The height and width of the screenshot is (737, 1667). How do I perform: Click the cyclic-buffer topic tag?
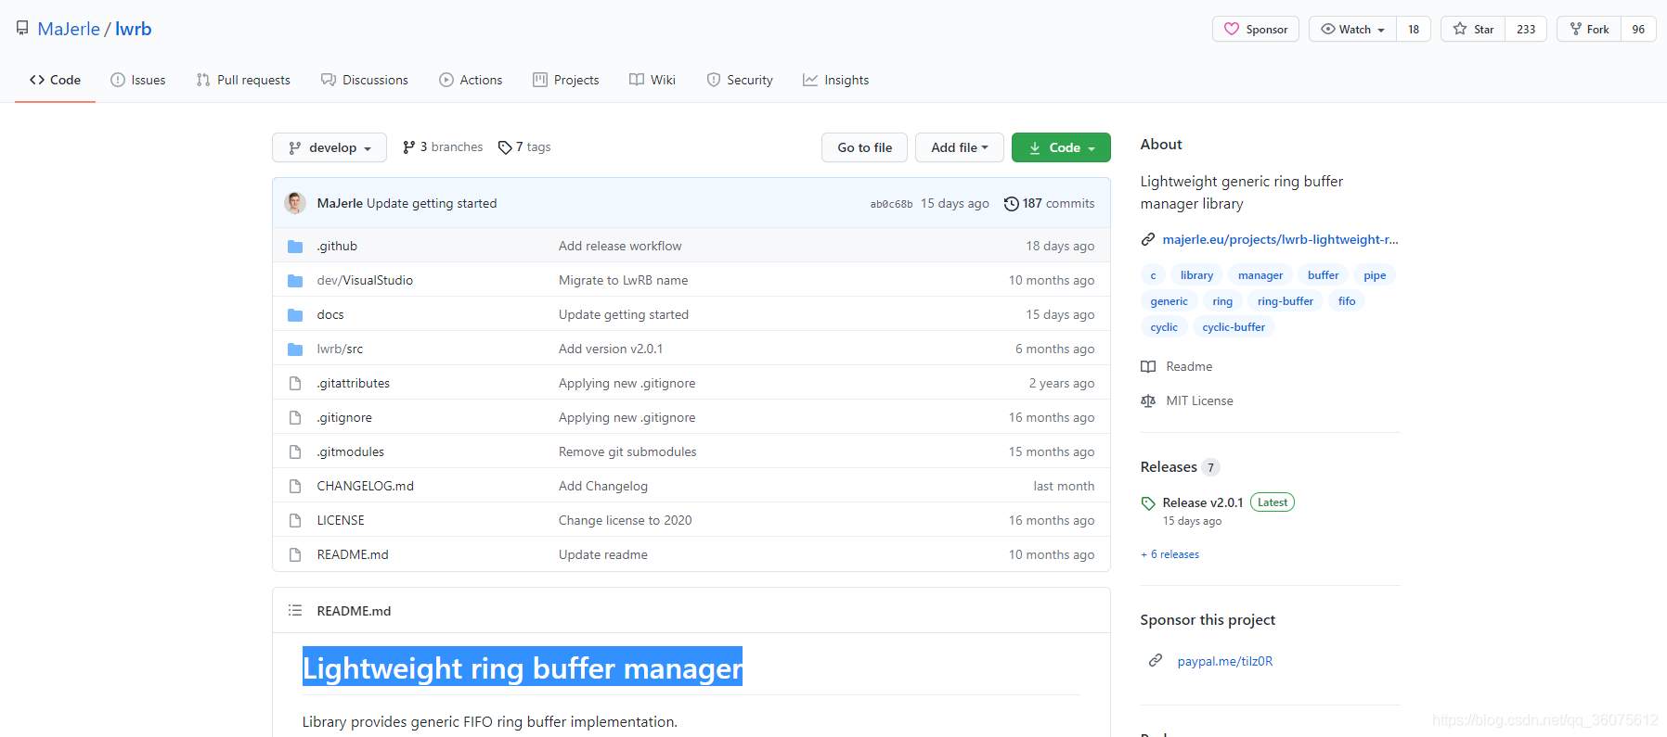(1234, 327)
